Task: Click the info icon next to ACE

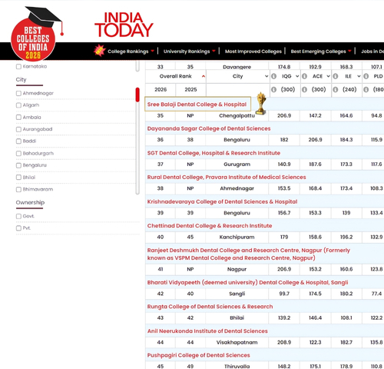Action: [304, 76]
